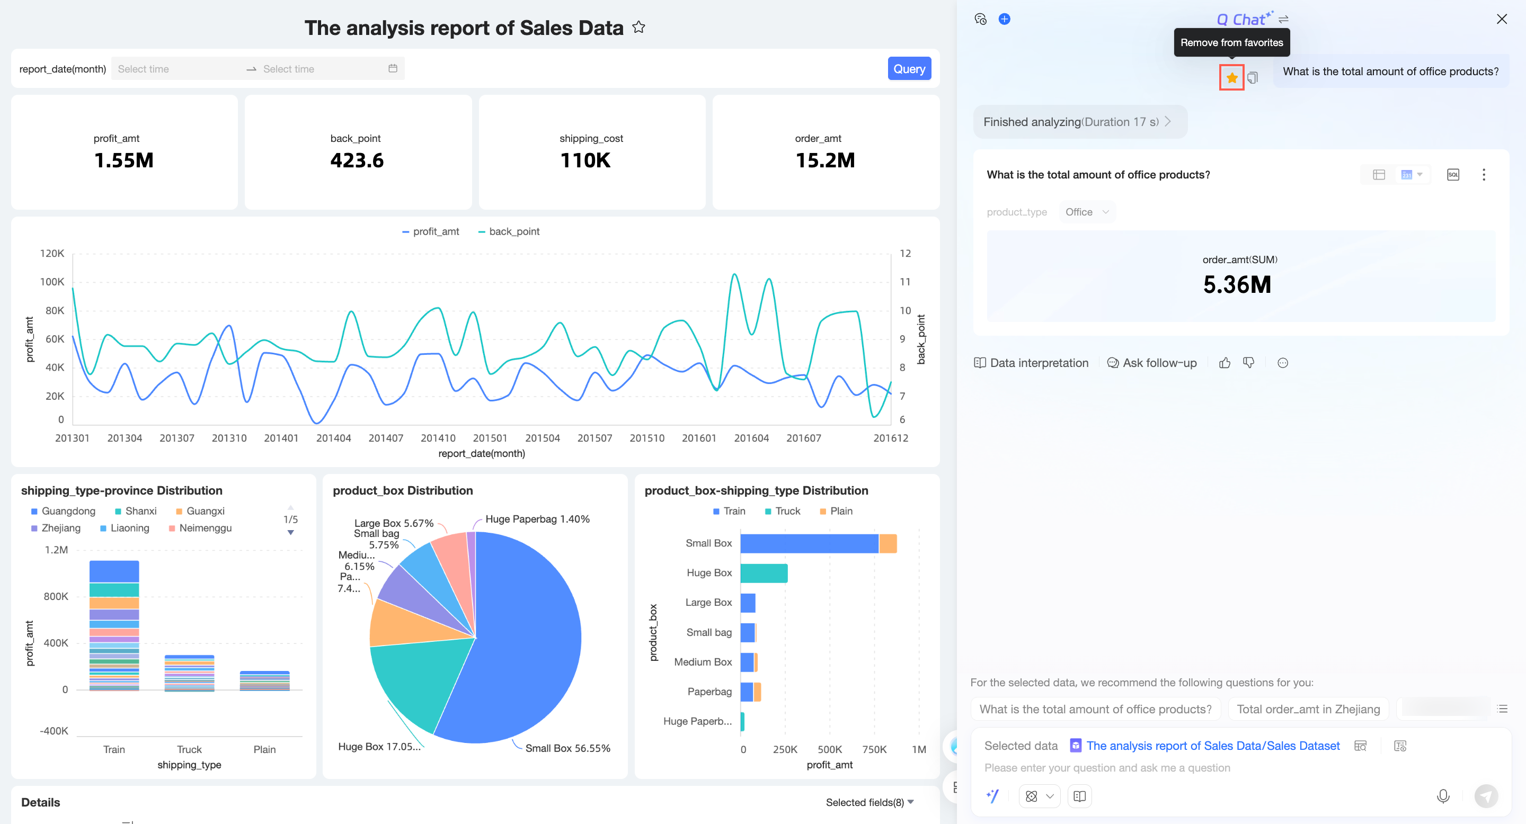Open the chat history icon

pyautogui.click(x=980, y=19)
